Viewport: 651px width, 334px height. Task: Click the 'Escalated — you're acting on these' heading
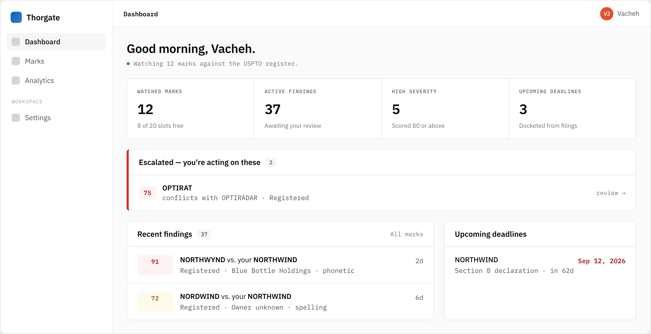[x=200, y=162]
